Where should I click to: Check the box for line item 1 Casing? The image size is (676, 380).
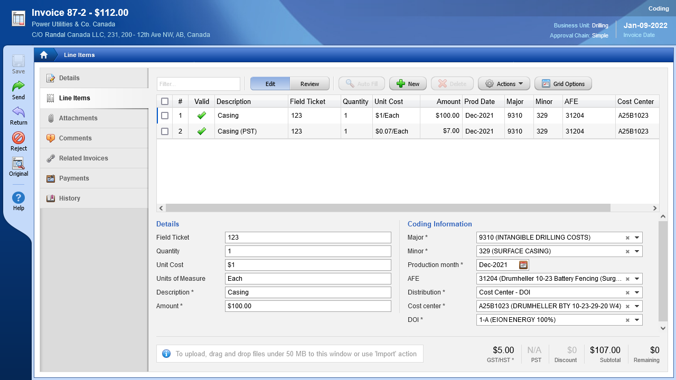point(165,116)
